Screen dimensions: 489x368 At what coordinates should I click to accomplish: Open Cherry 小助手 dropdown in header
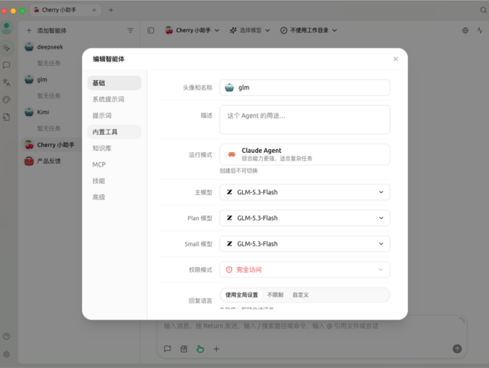coord(192,30)
